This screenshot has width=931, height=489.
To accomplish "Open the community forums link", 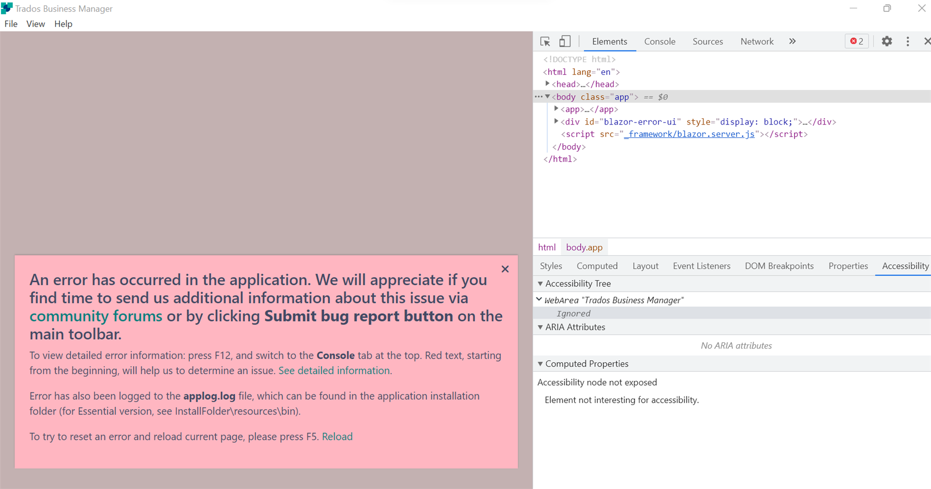I will (x=96, y=316).
